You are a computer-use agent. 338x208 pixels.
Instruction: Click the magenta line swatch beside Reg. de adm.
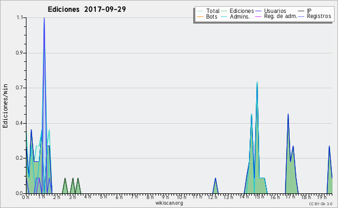[258, 16]
